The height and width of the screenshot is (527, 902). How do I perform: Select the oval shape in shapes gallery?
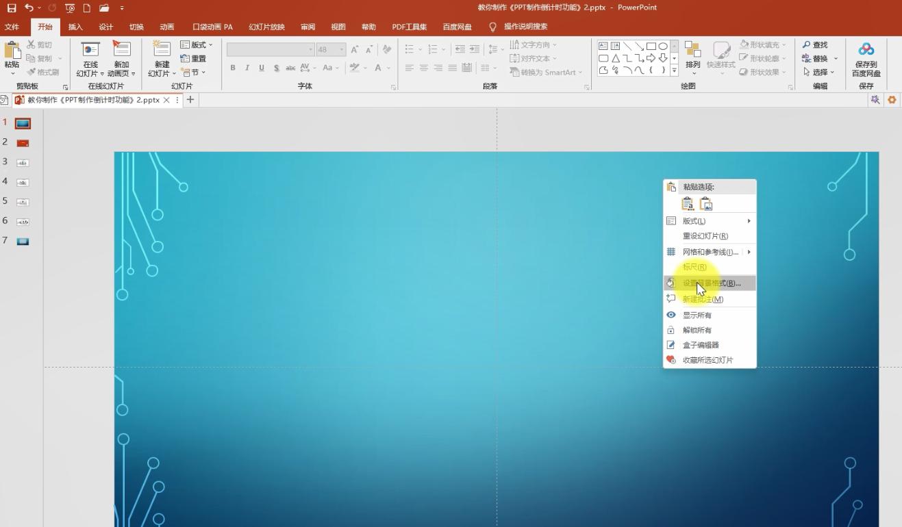point(663,46)
